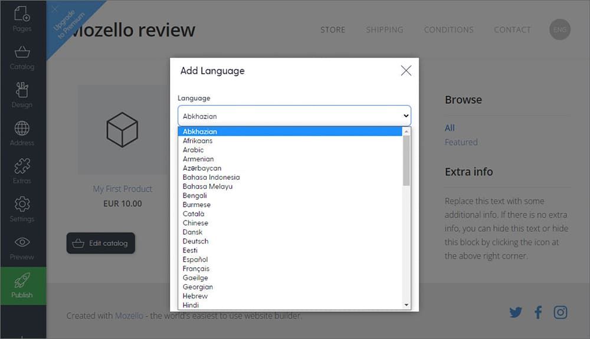Open the CONDITIONS menu item

coord(448,29)
